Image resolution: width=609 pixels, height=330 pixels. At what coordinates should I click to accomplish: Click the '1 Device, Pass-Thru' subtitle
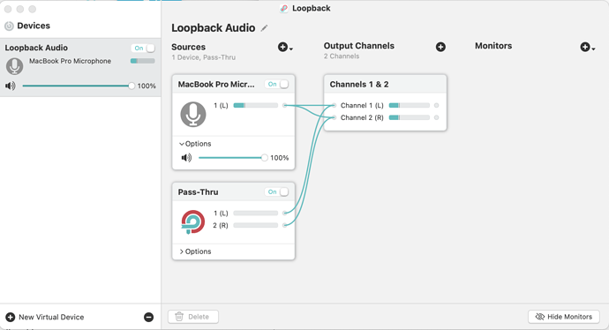204,57
